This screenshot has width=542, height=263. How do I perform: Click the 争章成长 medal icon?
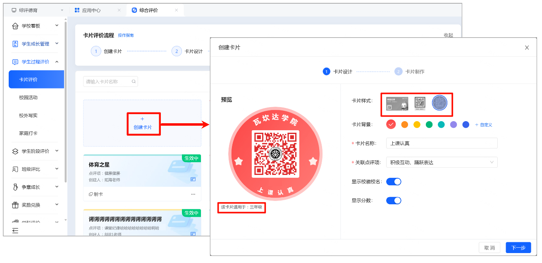[x=15, y=187]
